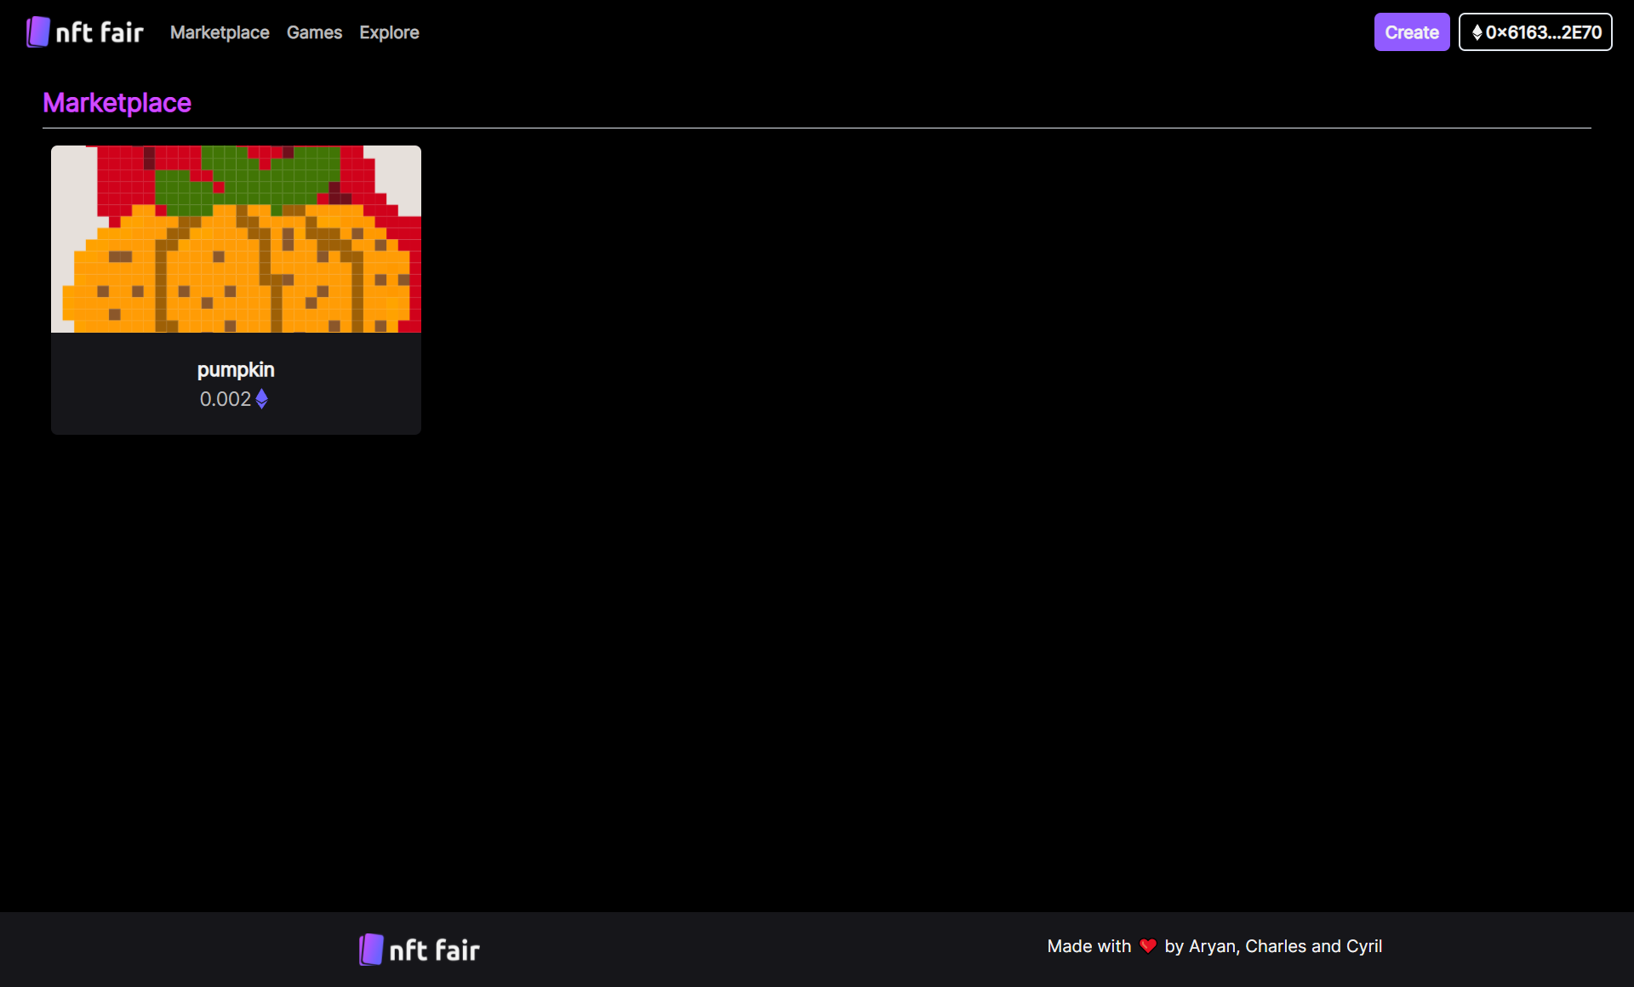1634x987 pixels.
Task: Click the "by Aryan, Charles and Cyril" credit
Action: (x=1272, y=946)
